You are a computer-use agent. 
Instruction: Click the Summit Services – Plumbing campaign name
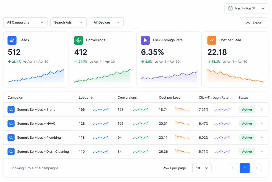[x=39, y=138]
